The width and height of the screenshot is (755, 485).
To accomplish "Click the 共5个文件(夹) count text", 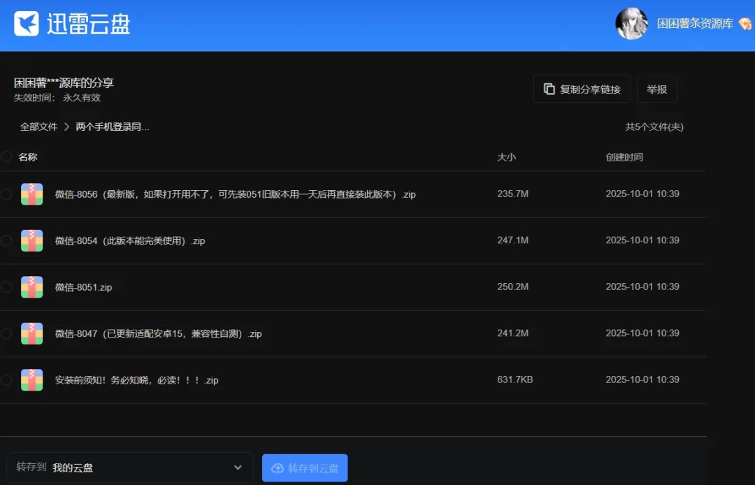I will coord(654,127).
